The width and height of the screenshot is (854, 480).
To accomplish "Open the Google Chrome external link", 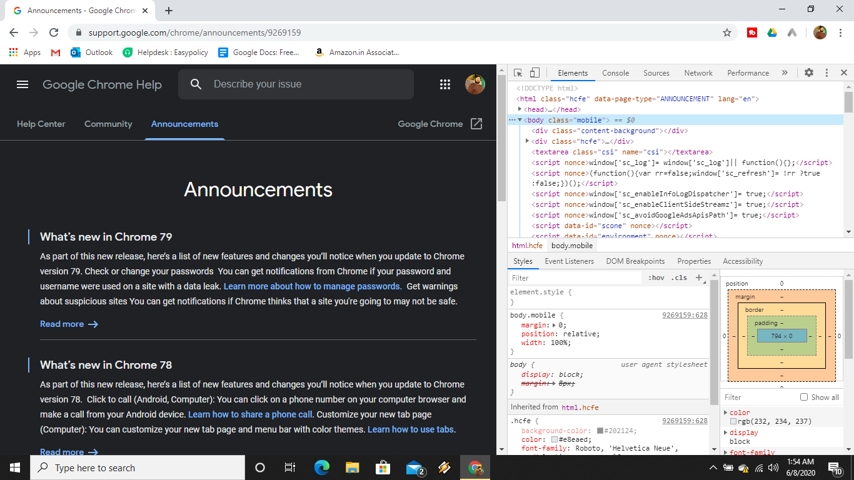I will pyautogui.click(x=440, y=124).
